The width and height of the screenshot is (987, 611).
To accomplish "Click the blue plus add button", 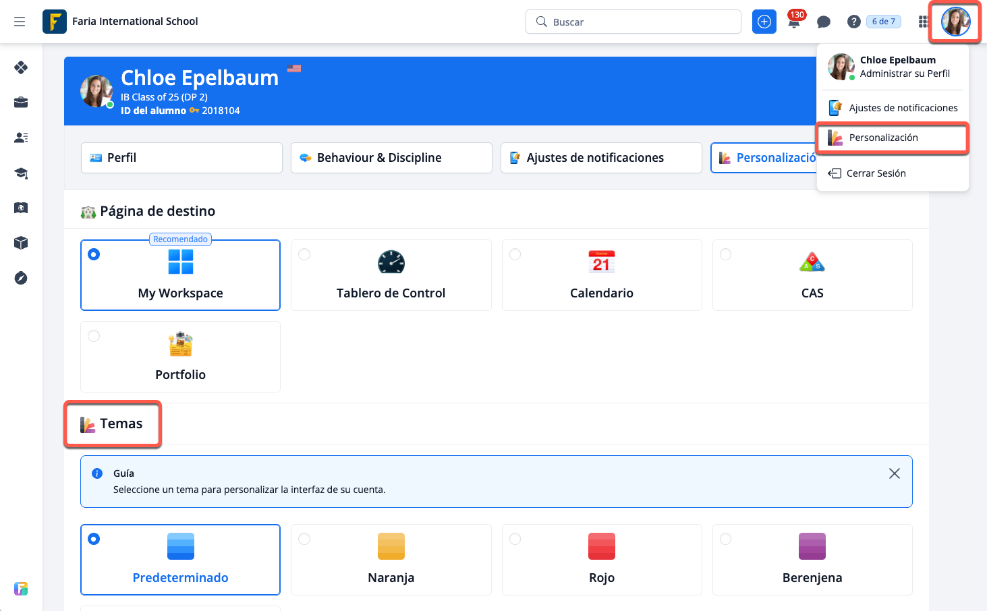I will click(x=764, y=22).
